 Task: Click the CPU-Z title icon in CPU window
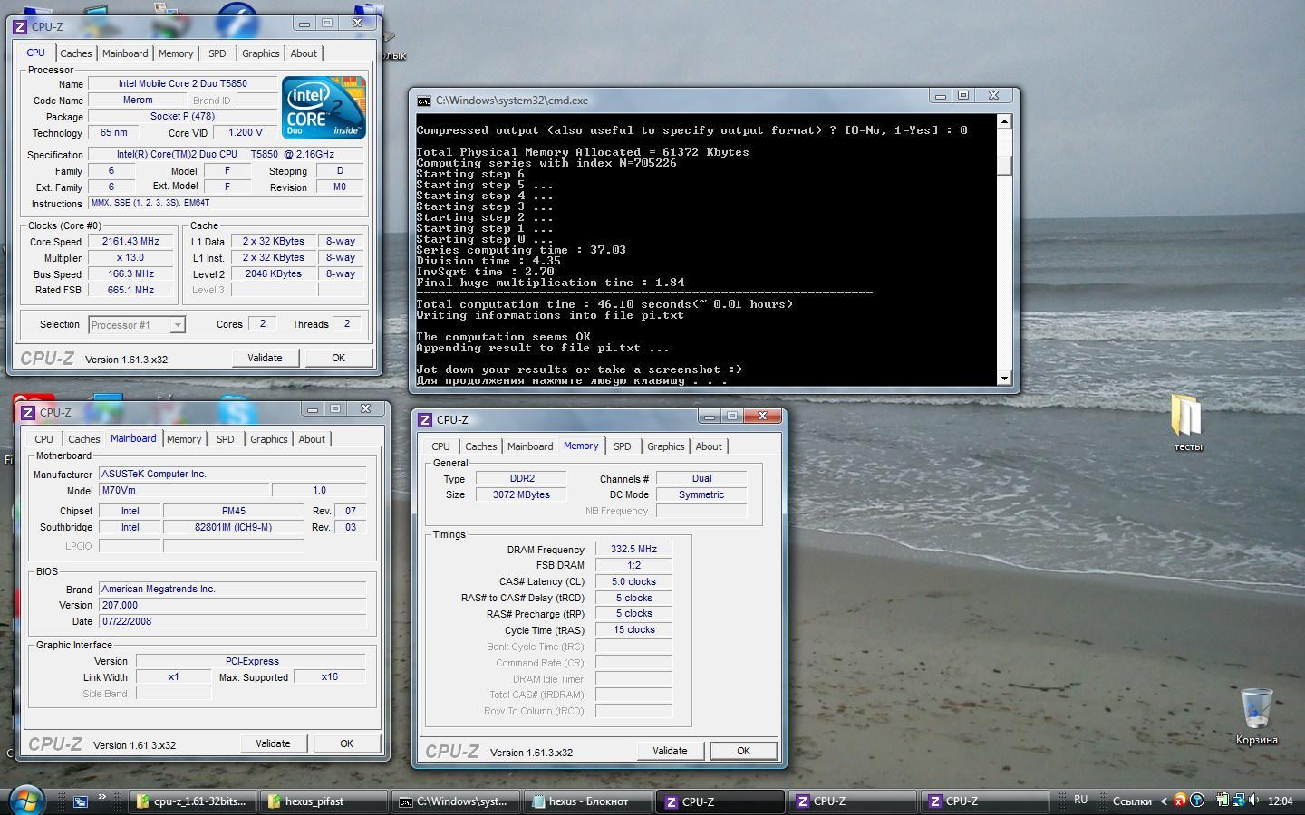tap(21, 26)
